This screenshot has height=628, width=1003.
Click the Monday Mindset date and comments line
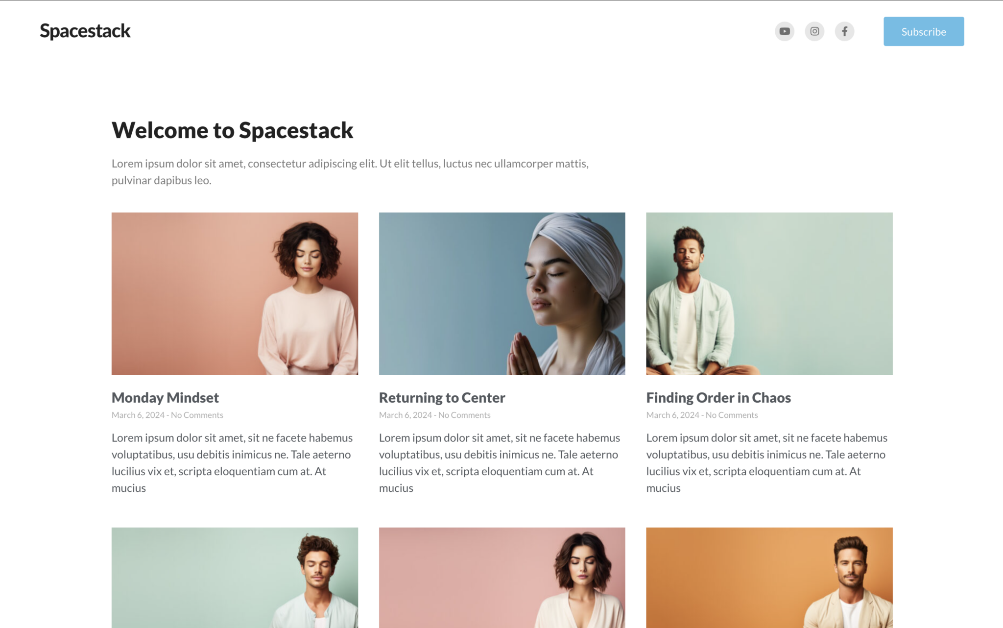pos(167,415)
